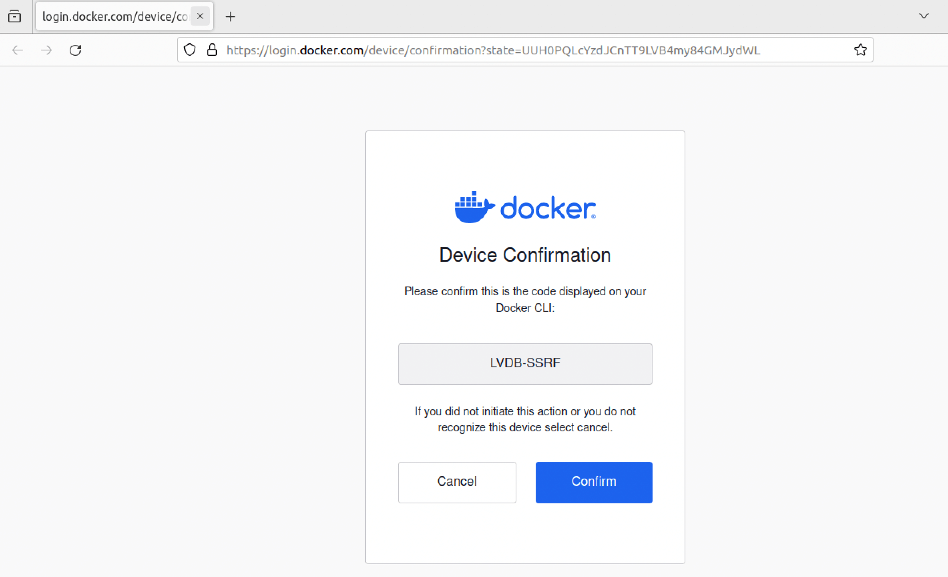This screenshot has width=948, height=577.
Task: Go forward to the next page
Action: [x=46, y=50]
